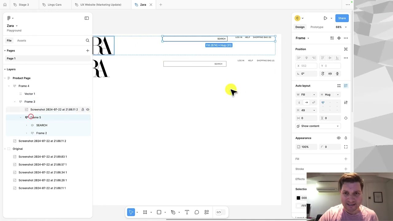Align selection to top
393x221 pixels.
click(322, 58)
